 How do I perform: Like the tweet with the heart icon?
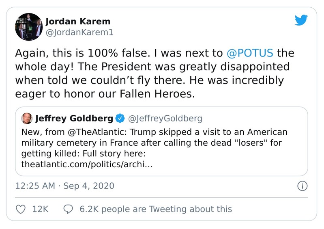tap(20, 209)
